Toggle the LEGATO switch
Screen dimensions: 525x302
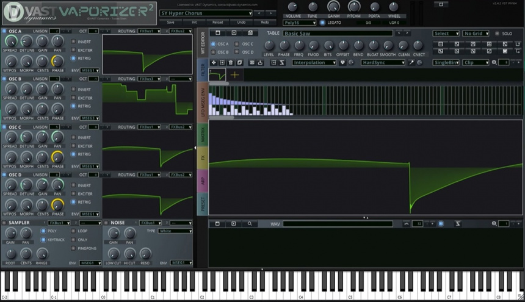pyautogui.click(x=322, y=23)
